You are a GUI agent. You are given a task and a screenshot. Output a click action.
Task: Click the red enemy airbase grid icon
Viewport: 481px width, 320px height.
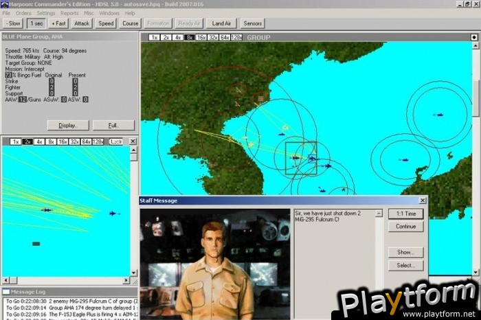[260, 98]
